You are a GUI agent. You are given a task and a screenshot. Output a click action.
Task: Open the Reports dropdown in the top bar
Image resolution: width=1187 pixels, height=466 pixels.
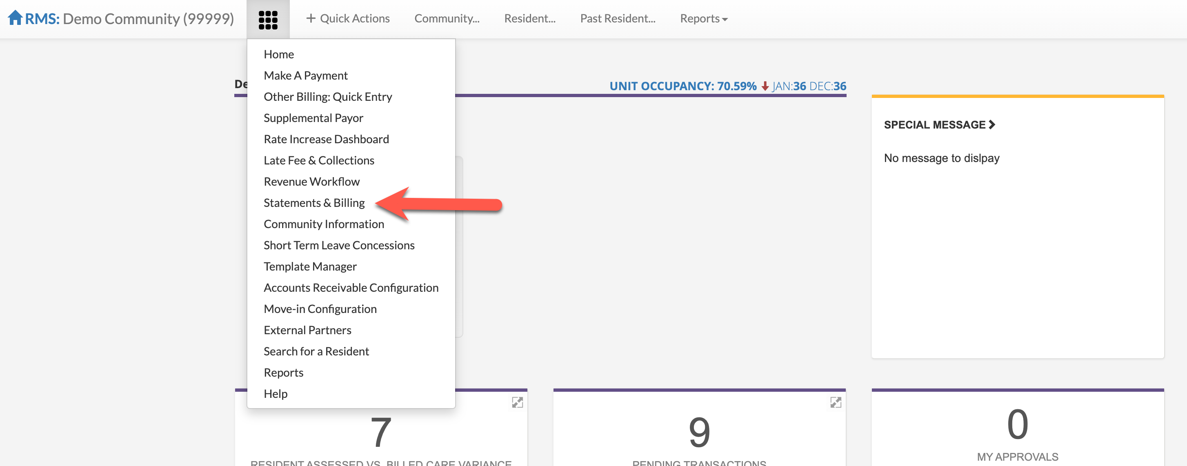point(703,19)
